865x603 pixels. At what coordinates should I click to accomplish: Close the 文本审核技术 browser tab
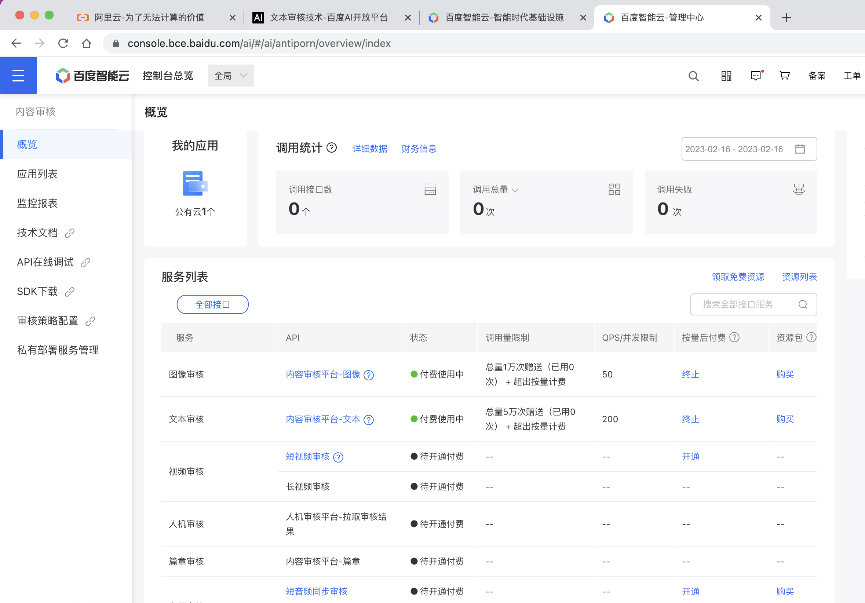(408, 18)
